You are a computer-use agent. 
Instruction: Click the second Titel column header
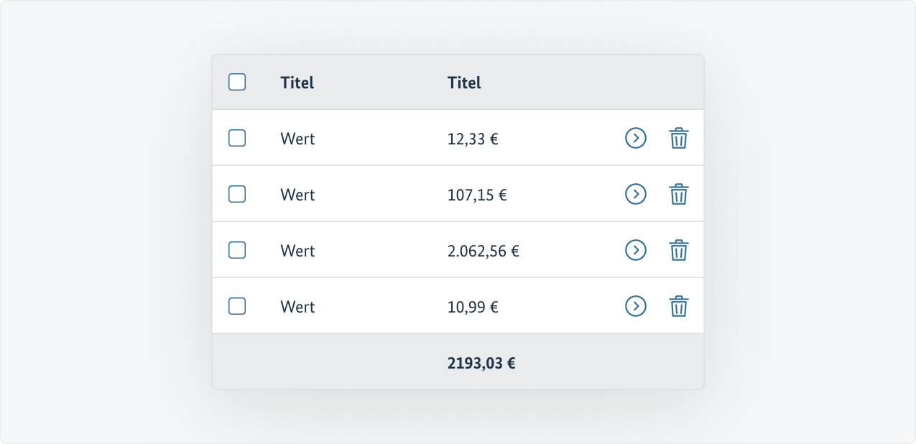464,83
